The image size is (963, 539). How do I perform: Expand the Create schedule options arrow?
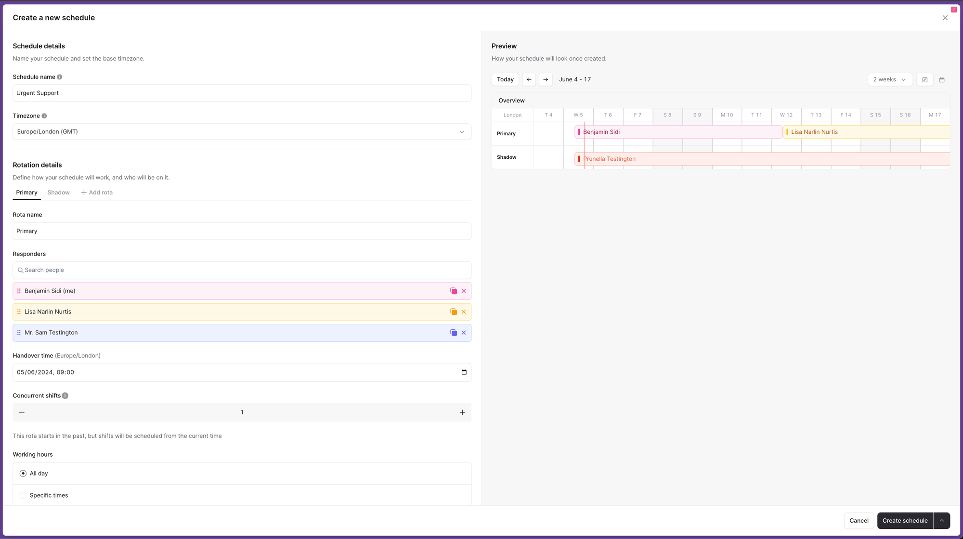tap(941, 521)
